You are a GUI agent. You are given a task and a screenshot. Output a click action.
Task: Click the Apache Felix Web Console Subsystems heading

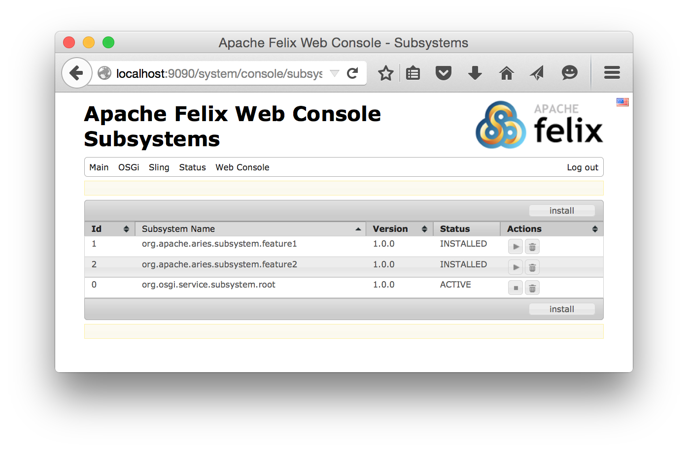click(233, 127)
